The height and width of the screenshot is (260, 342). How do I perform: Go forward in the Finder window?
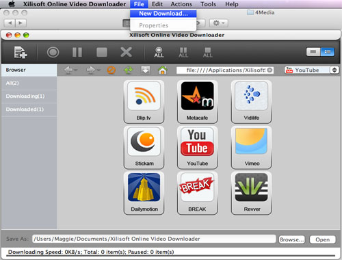[x=21, y=23]
